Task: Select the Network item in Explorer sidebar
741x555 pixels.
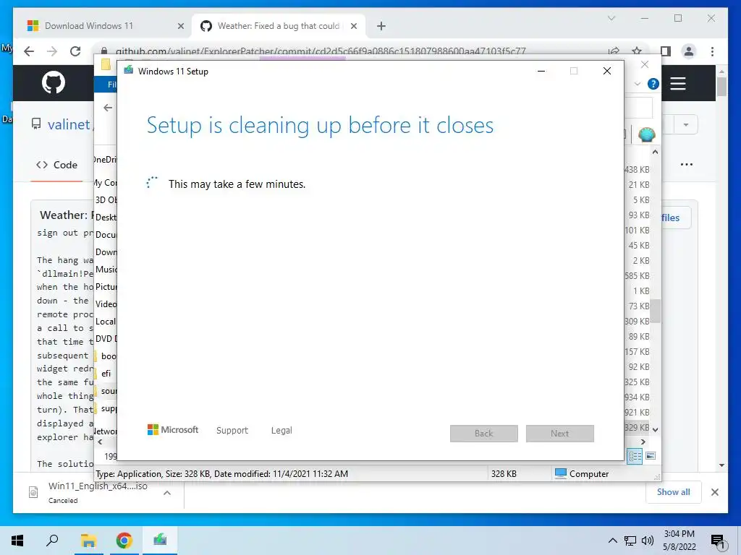Action: click(x=106, y=431)
